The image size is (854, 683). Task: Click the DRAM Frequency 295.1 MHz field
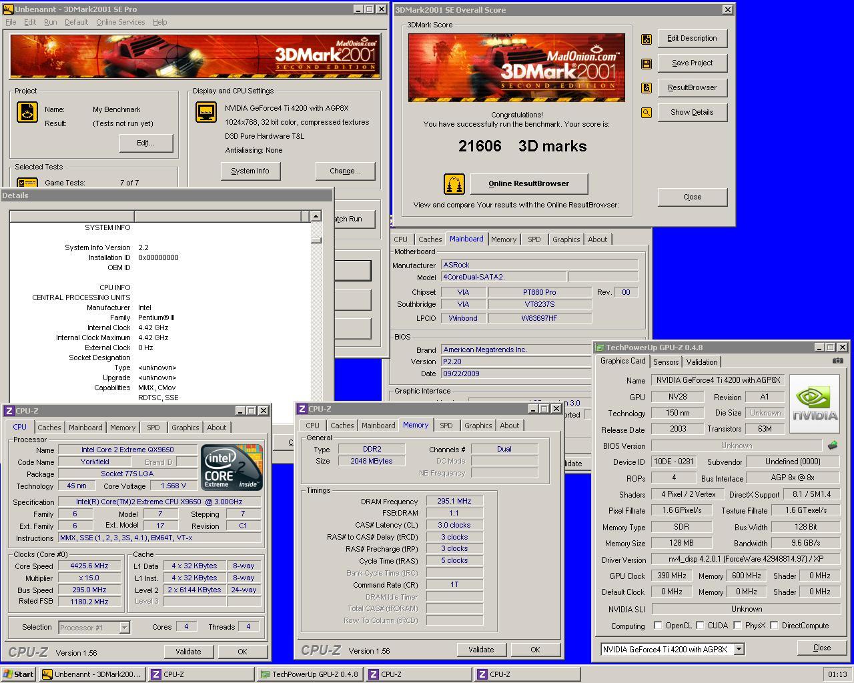click(454, 501)
